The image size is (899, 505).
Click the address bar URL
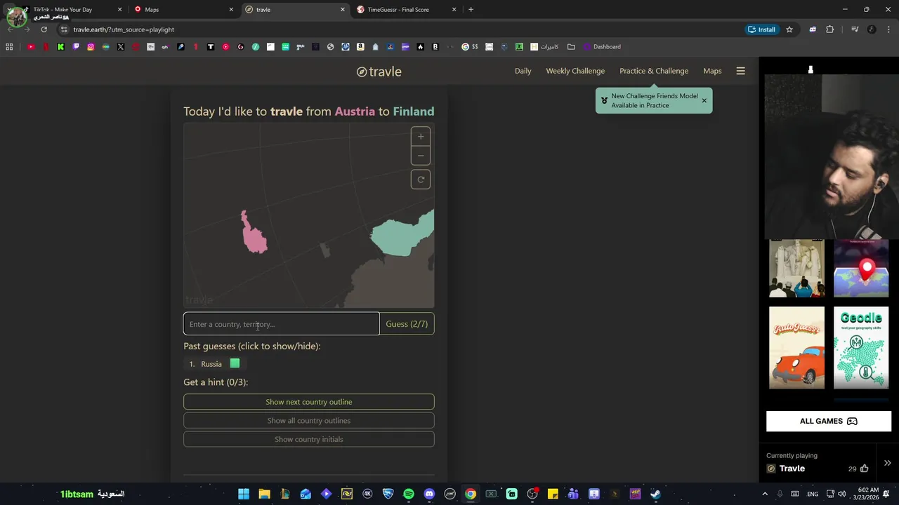124,29
